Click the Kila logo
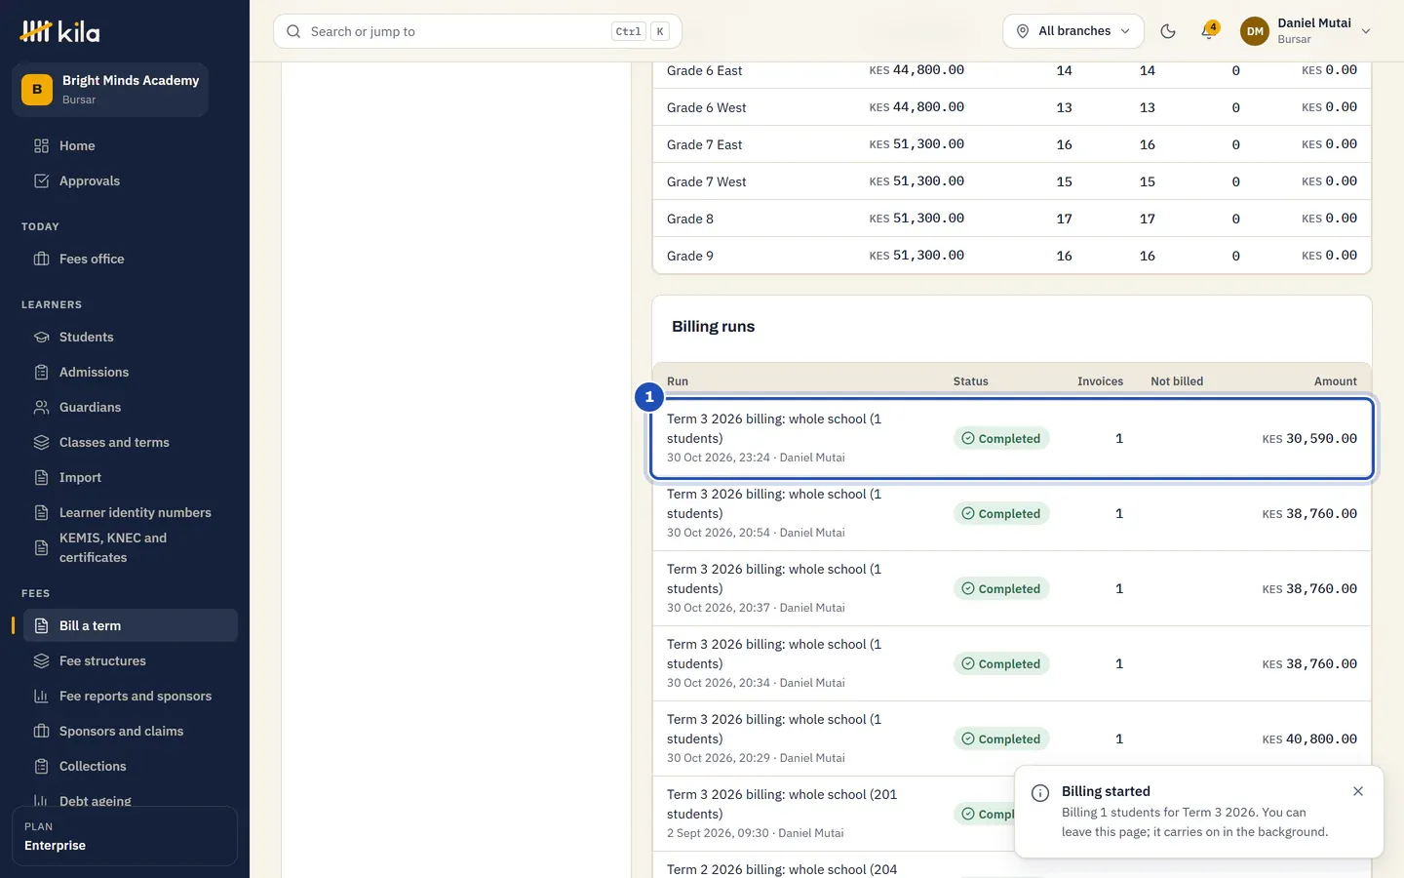Image resolution: width=1404 pixels, height=878 pixels. pyautogui.click(x=59, y=31)
